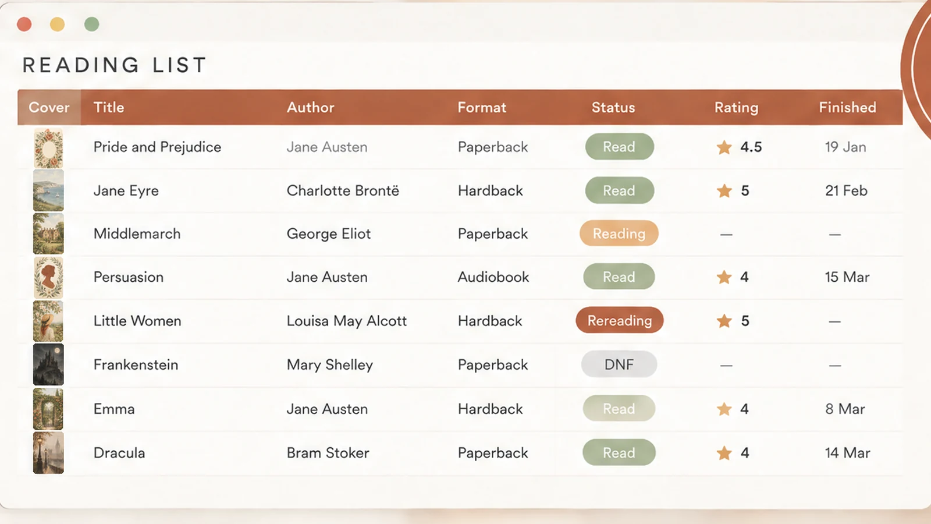Open the dark Frankenstein cover image
Image resolution: width=931 pixels, height=524 pixels.
48,364
